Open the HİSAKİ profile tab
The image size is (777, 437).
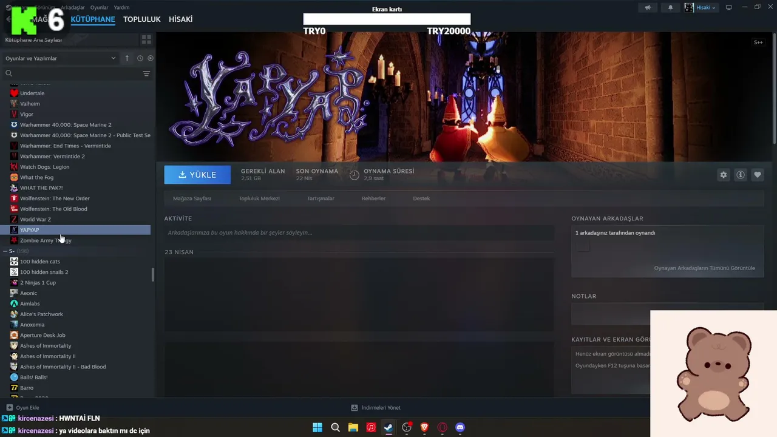(x=181, y=19)
